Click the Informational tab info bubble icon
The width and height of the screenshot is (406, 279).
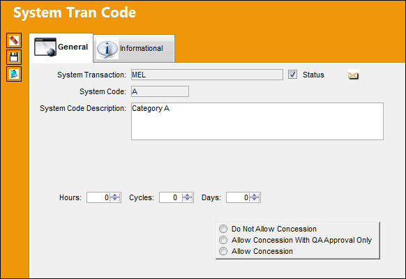[x=107, y=49]
